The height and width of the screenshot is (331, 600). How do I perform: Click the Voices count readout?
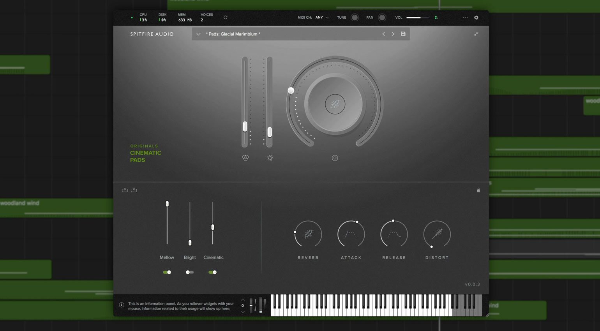(206, 18)
